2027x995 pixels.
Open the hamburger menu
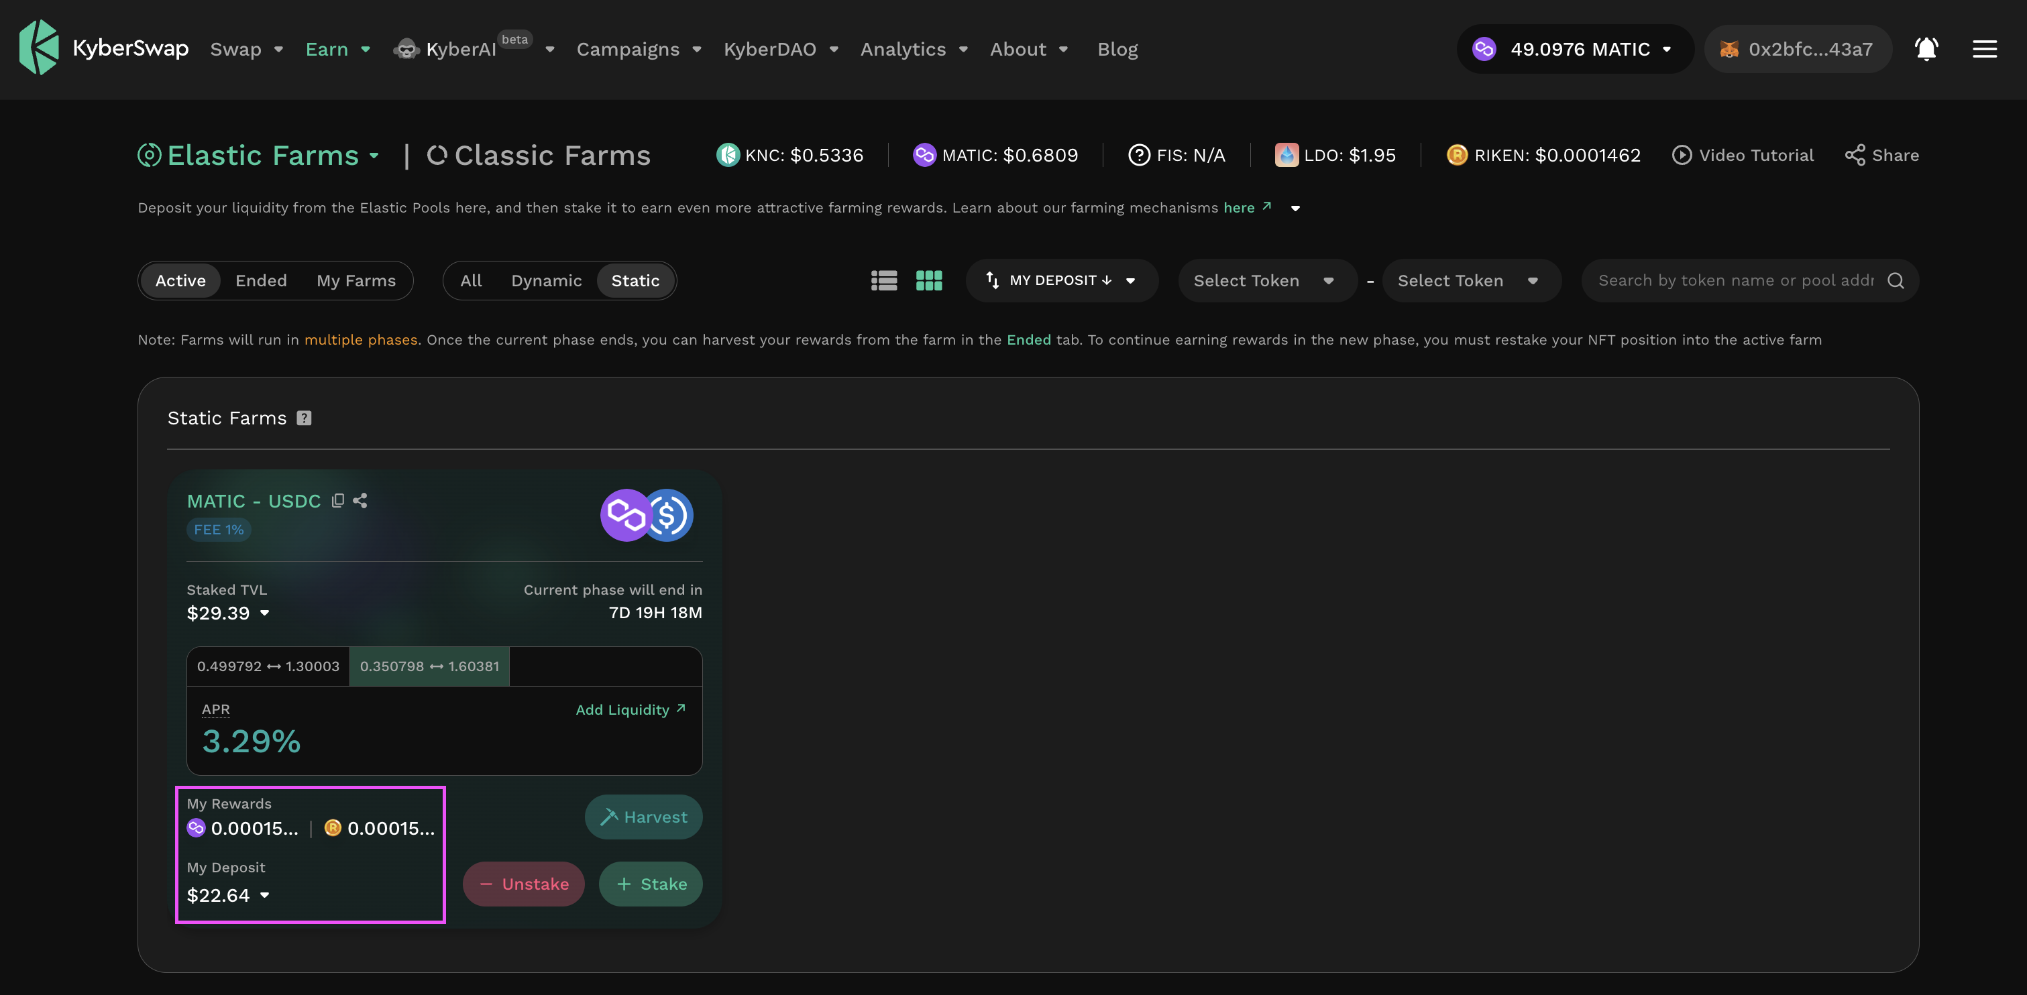1985,49
